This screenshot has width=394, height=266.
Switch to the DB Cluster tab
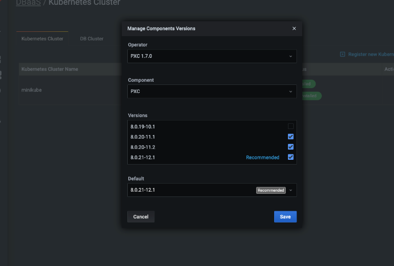pyautogui.click(x=92, y=39)
